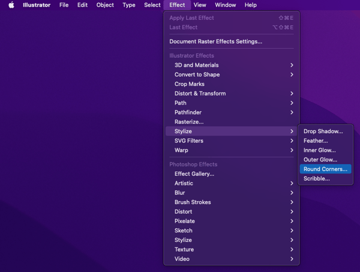360x272 pixels.
Task: Open the Window menu
Action: [225, 5]
